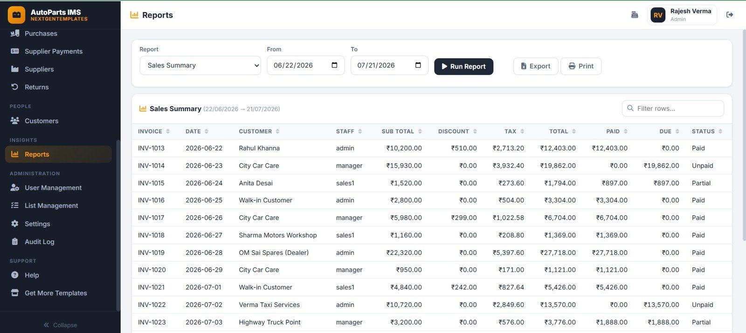Click the AutoParts IMS logo icon
The width and height of the screenshot is (746, 333).
coord(16,15)
